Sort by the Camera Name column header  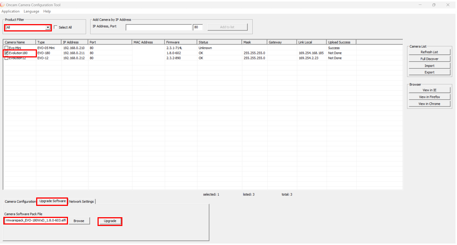tap(19, 42)
